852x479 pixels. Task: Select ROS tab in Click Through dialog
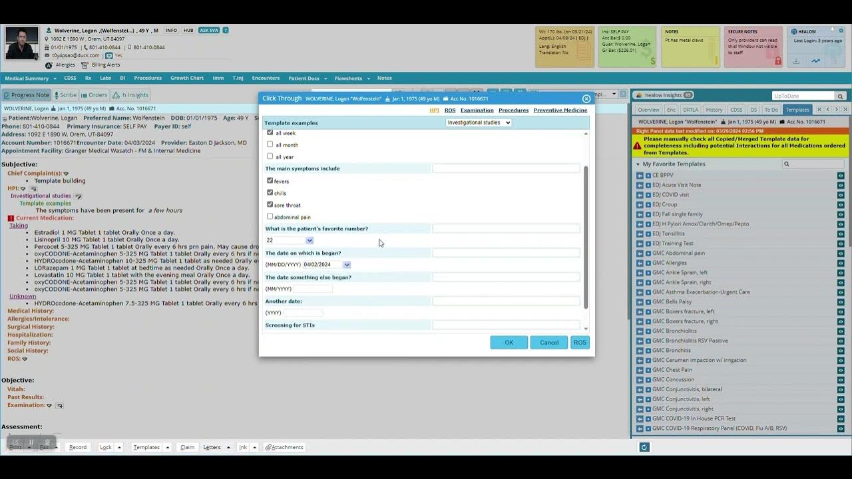point(450,110)
